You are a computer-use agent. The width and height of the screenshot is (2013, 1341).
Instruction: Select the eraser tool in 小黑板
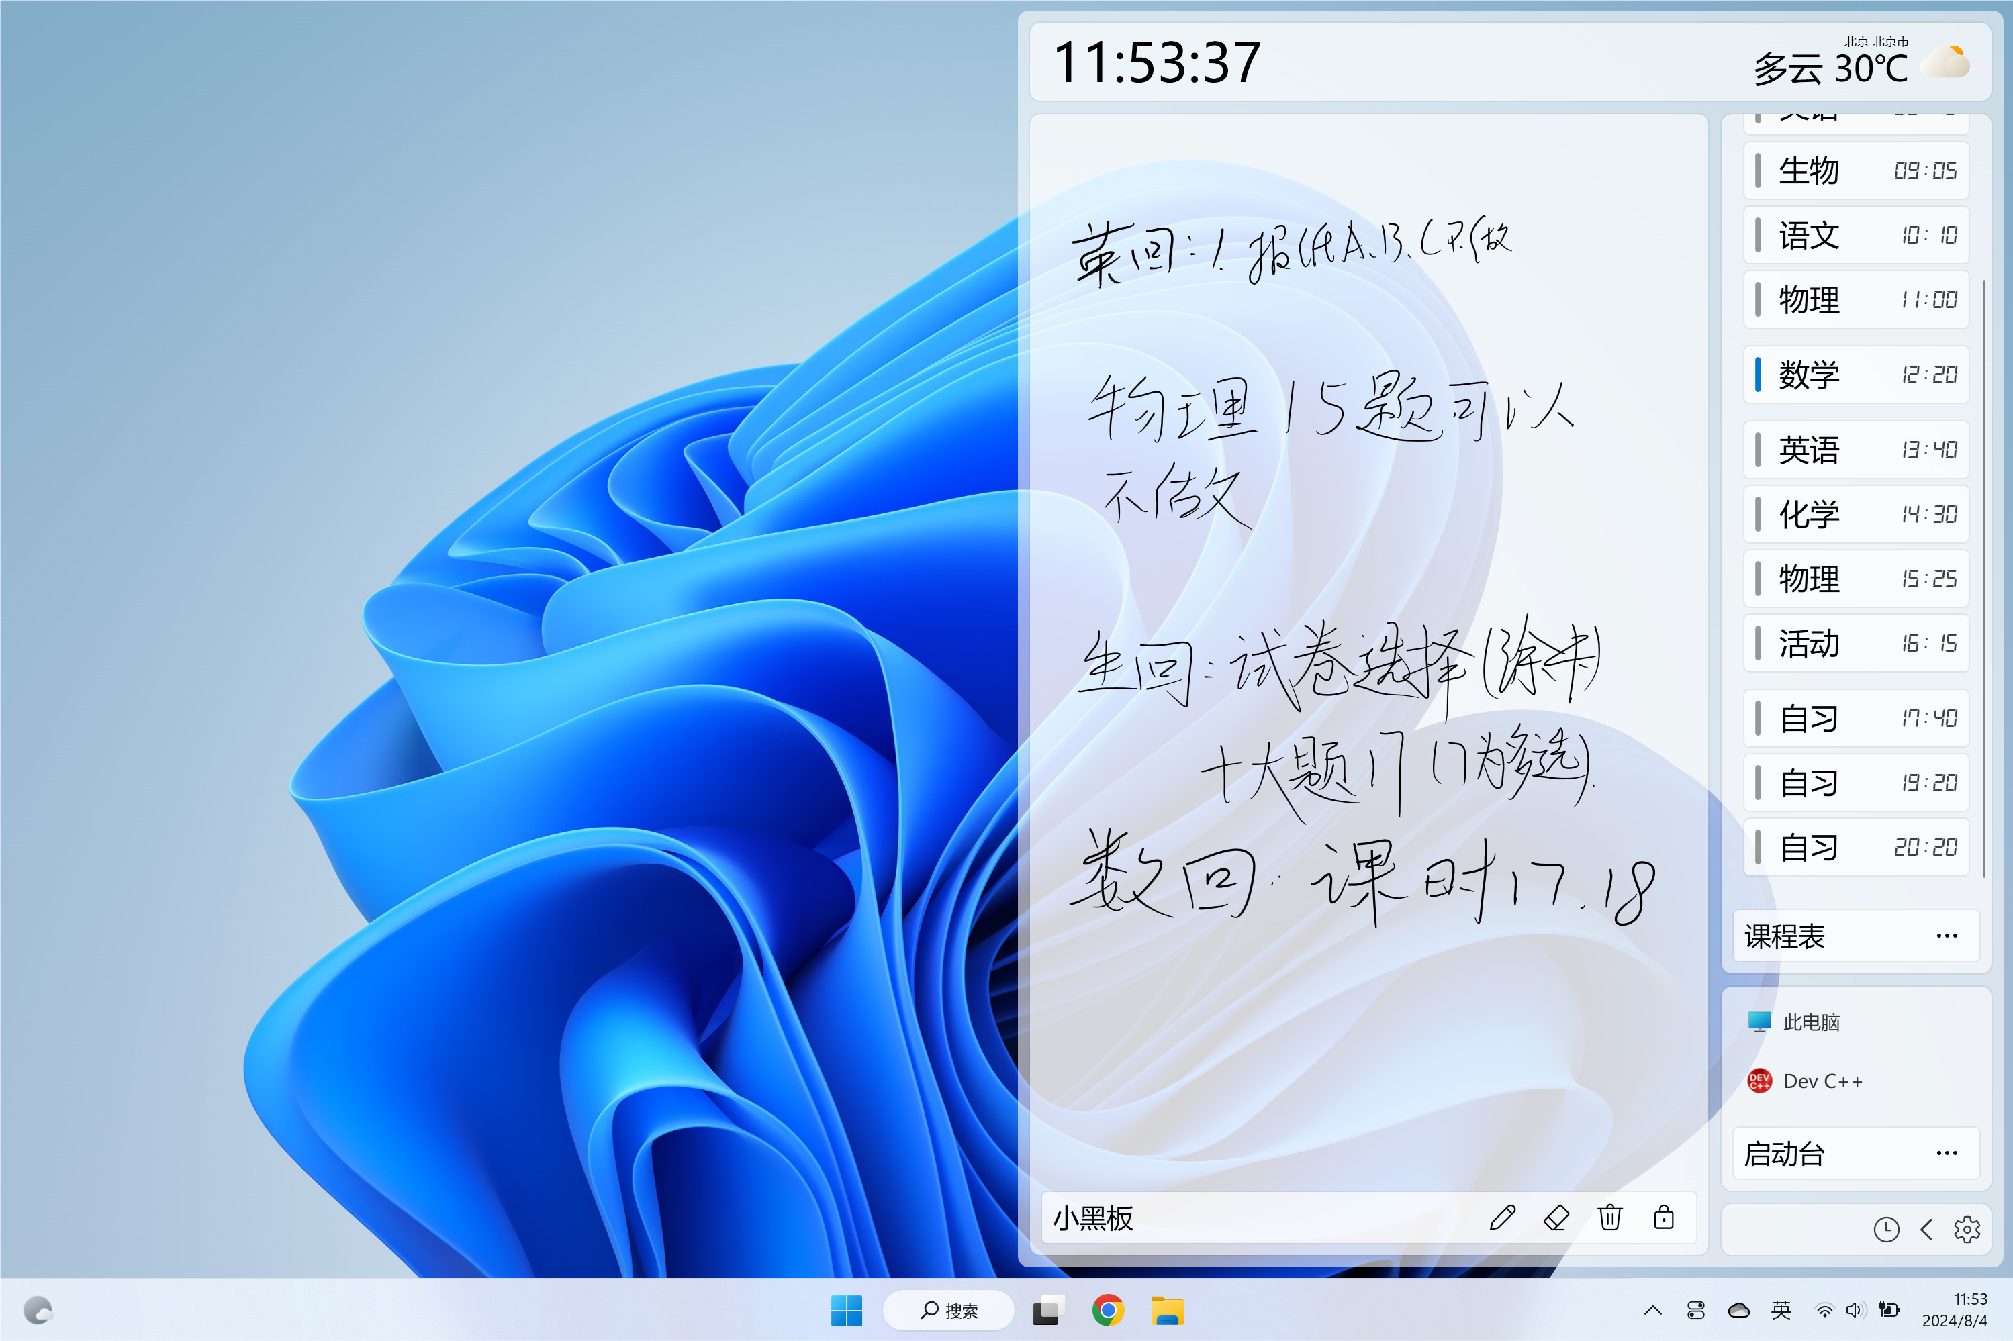pos(1556,1217)
